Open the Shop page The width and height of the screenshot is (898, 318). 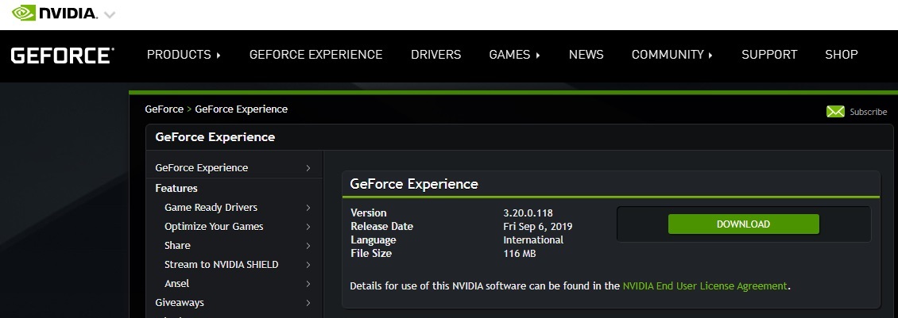pos(842,55)
